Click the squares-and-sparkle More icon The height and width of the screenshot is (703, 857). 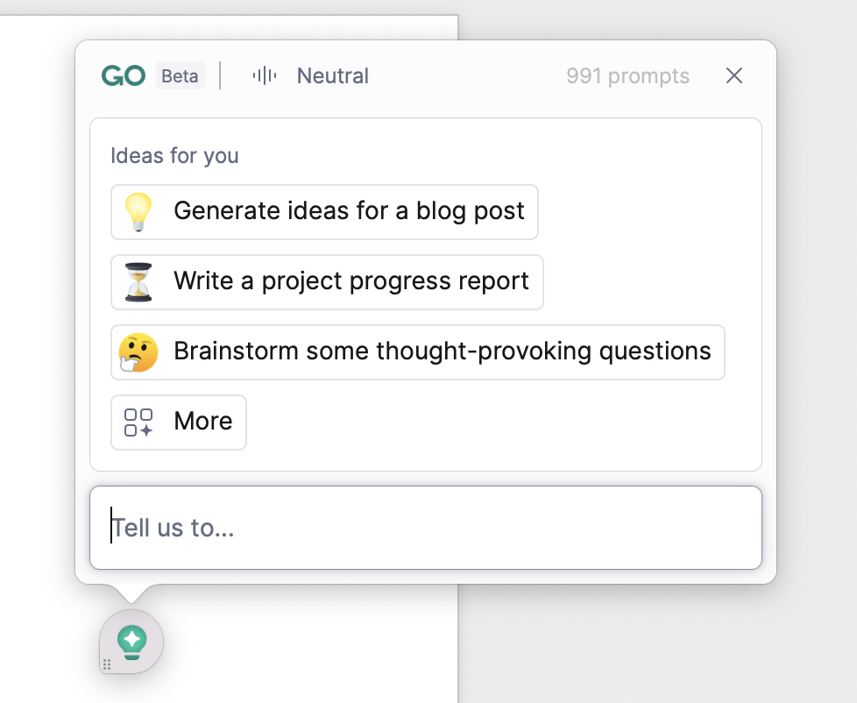(138, 423)
